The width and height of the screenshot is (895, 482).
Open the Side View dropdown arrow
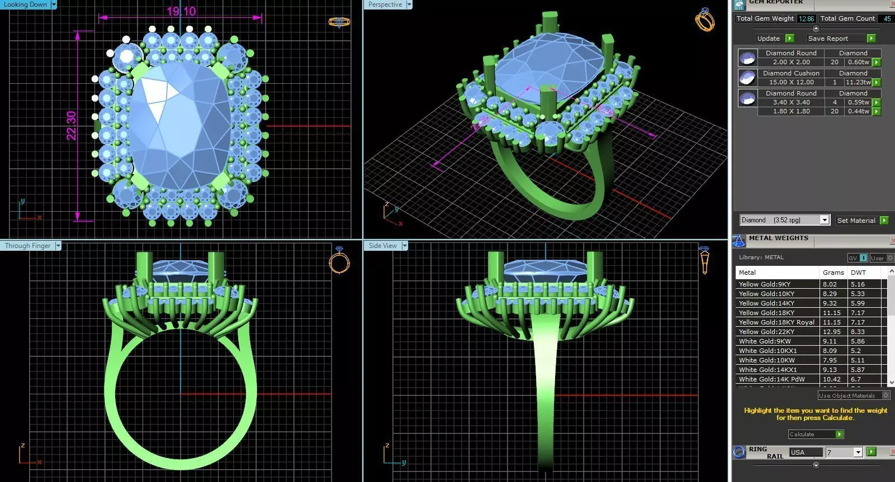click(x=405, y=246)
